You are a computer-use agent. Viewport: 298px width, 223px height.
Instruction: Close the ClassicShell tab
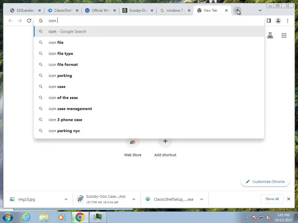pyautogui.click(x=77, y=11)
